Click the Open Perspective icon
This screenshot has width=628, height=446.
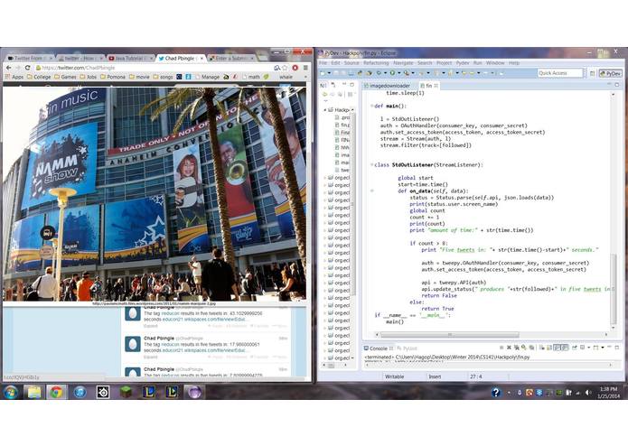click(x=592, y=74)
